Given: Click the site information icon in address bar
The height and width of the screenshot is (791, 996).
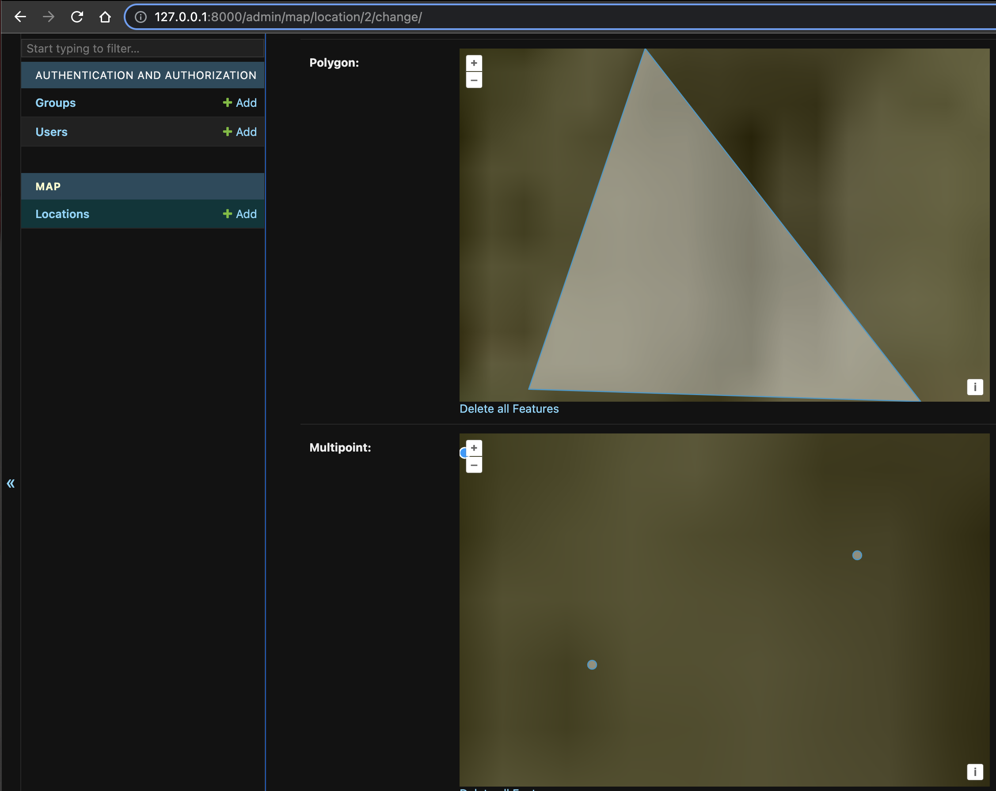Looking at the screenshot, I should [x=141, y=17].
